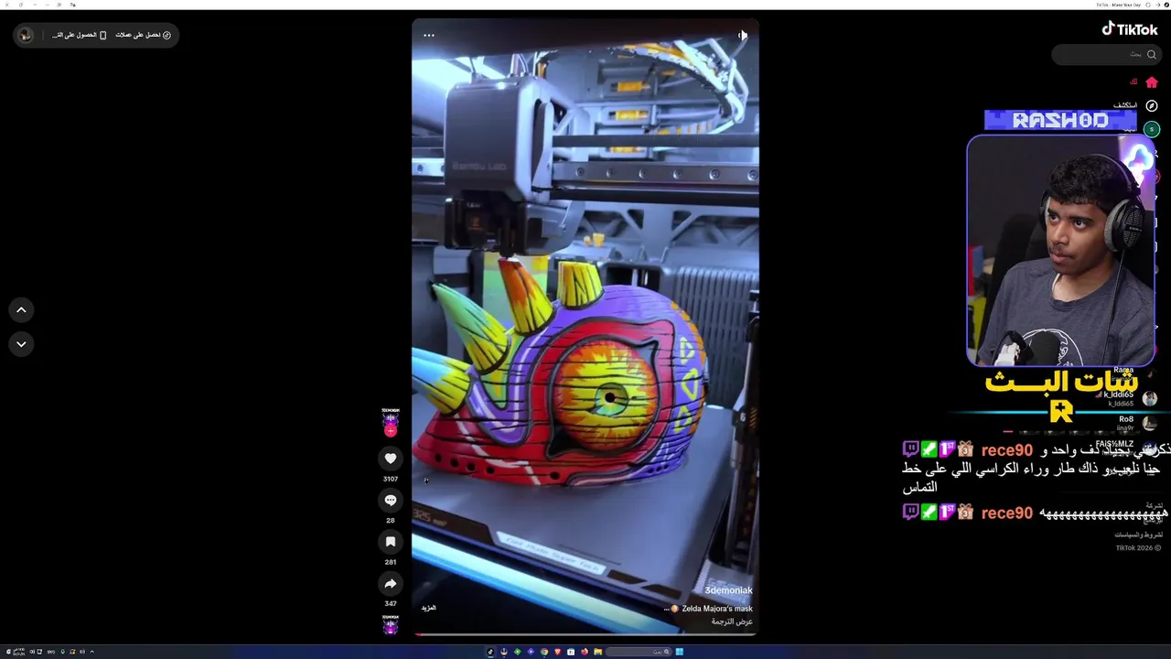Click the magnifier icon in search box
This screenshot has height=659, width=1171.
pyautogui.click(x=1151, y=55)
